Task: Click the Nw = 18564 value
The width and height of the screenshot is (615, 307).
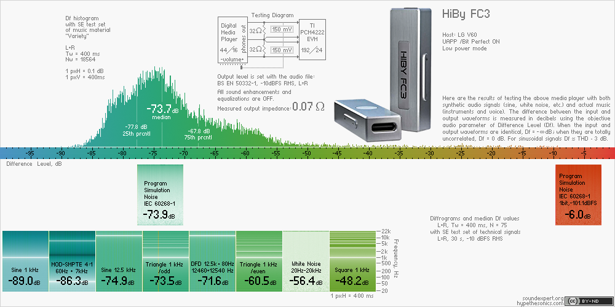Action: pyautogui.click(x=79, y=60)
